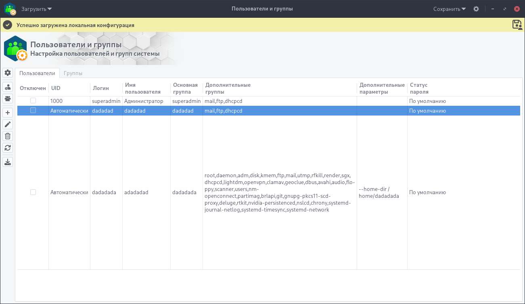The width and height of the screenshot is (525, 304).
Task: Toggle the disabled checkbox for user dadadada
Action: coord(33,192)
